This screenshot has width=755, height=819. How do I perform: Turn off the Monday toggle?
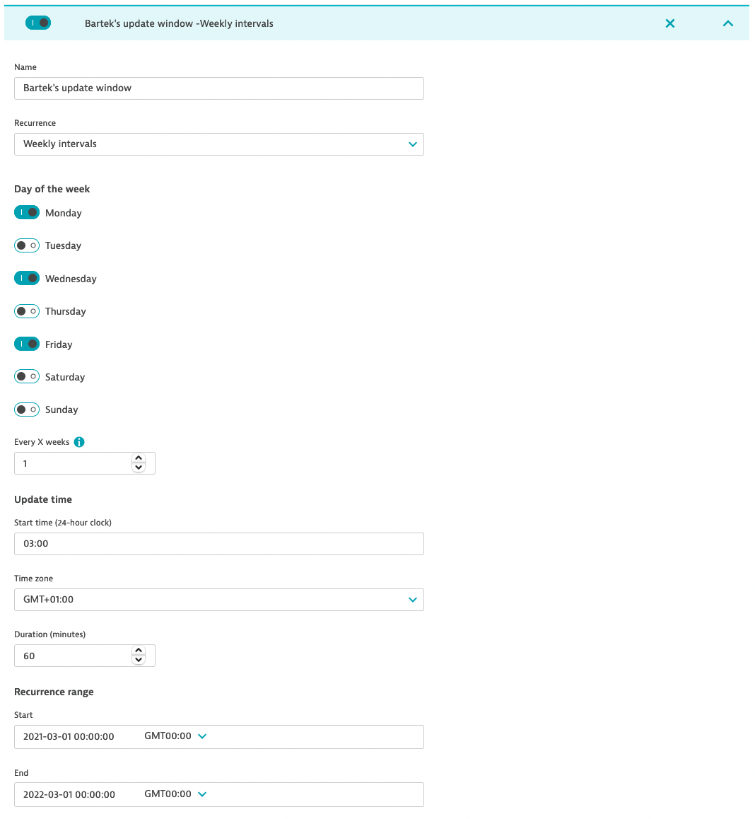coord(27,213)
